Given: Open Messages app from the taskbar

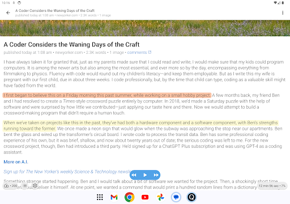Looking at the screenshot, I should point(176,197).
